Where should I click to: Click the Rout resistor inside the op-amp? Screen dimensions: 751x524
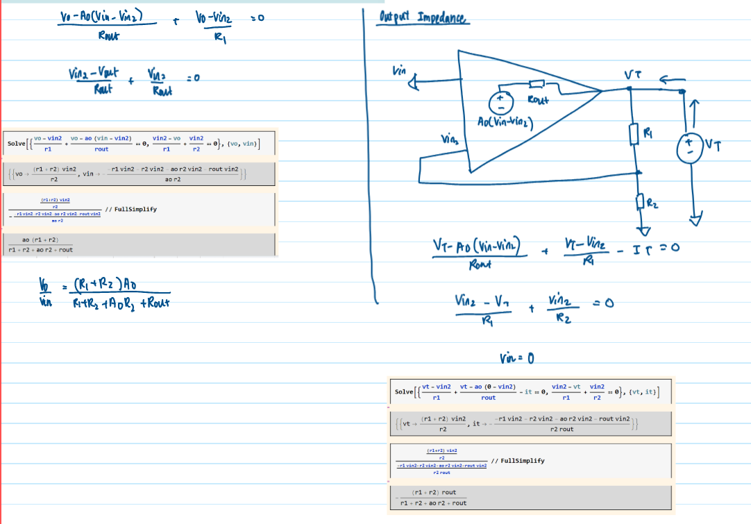tap(536, 85)
